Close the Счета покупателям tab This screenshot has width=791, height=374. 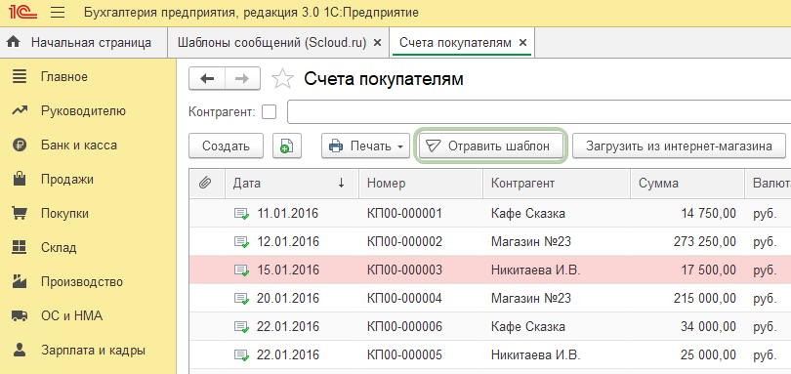click(x=522, y=43)
